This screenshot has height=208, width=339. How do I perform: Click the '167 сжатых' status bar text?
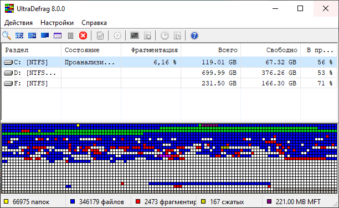[x=227, y=202]
